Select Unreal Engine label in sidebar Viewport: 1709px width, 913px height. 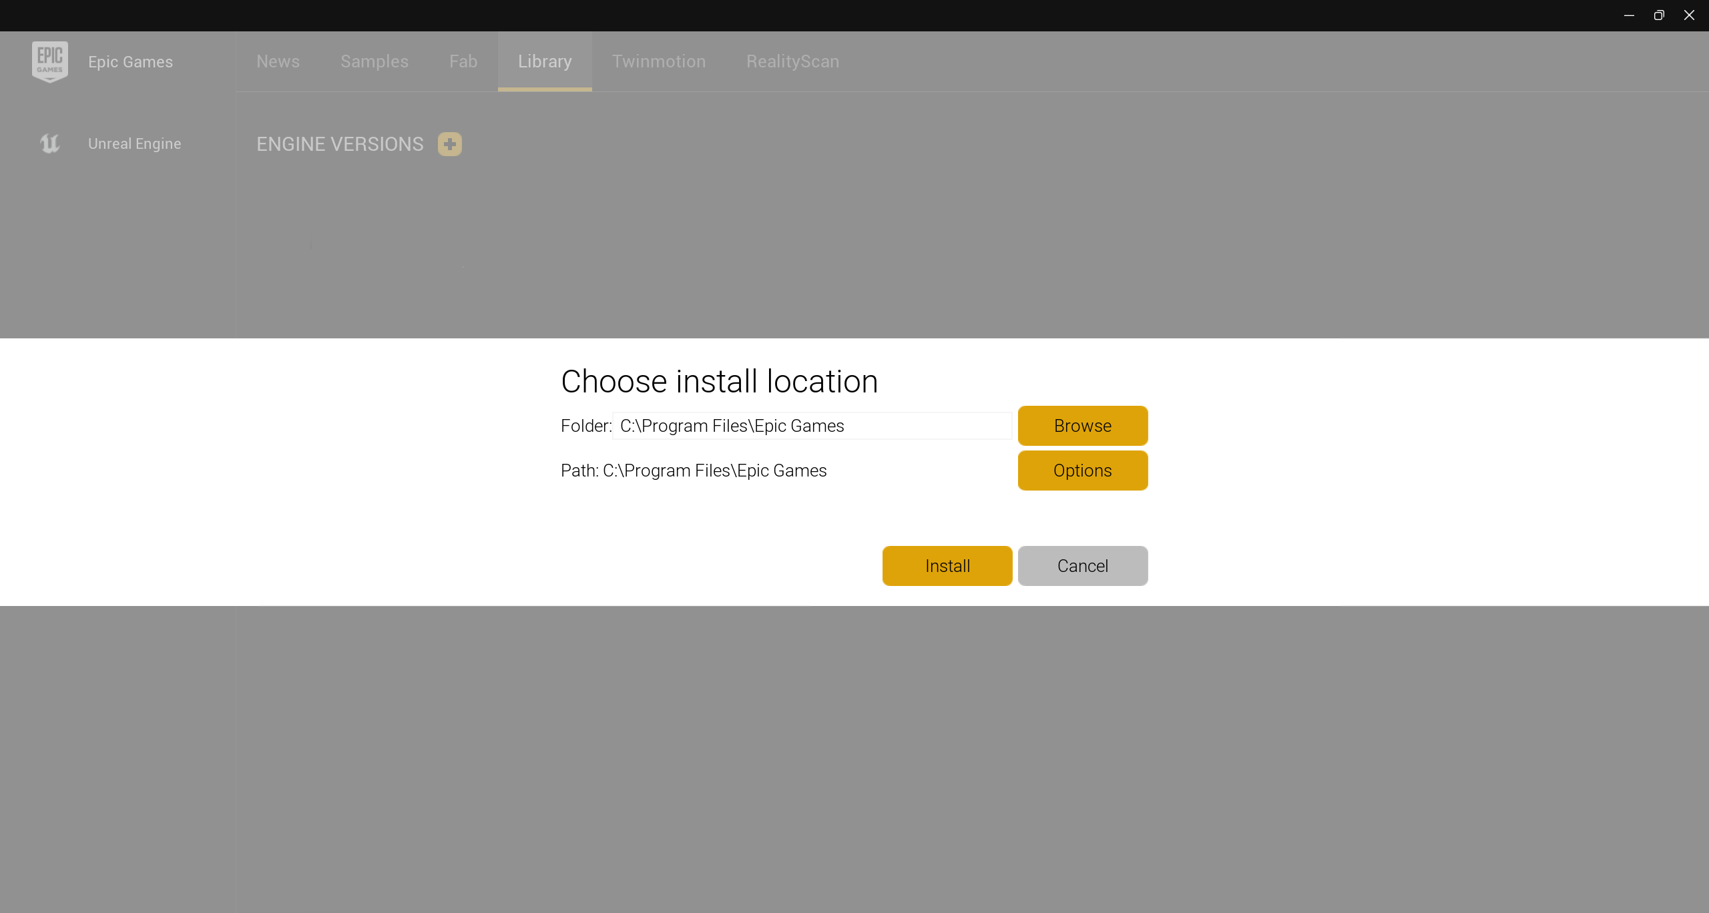pos(134,143)
